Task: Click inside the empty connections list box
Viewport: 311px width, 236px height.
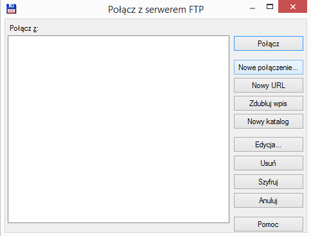Action: [118, 129]
